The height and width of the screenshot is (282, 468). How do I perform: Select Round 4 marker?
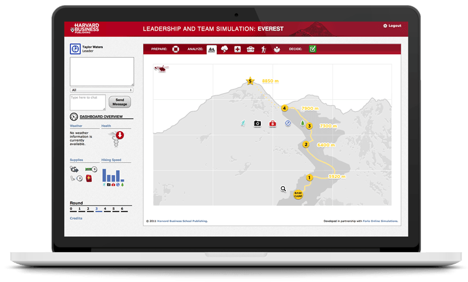(107, 209)
